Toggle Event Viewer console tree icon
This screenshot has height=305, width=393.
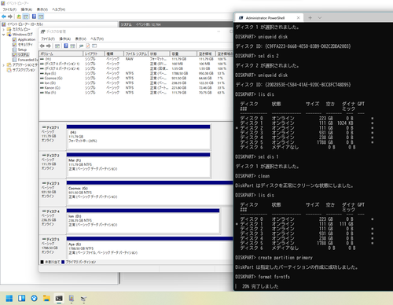pos(26,17)
